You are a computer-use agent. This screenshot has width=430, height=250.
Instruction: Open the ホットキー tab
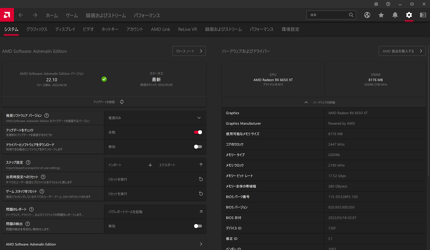110,29
